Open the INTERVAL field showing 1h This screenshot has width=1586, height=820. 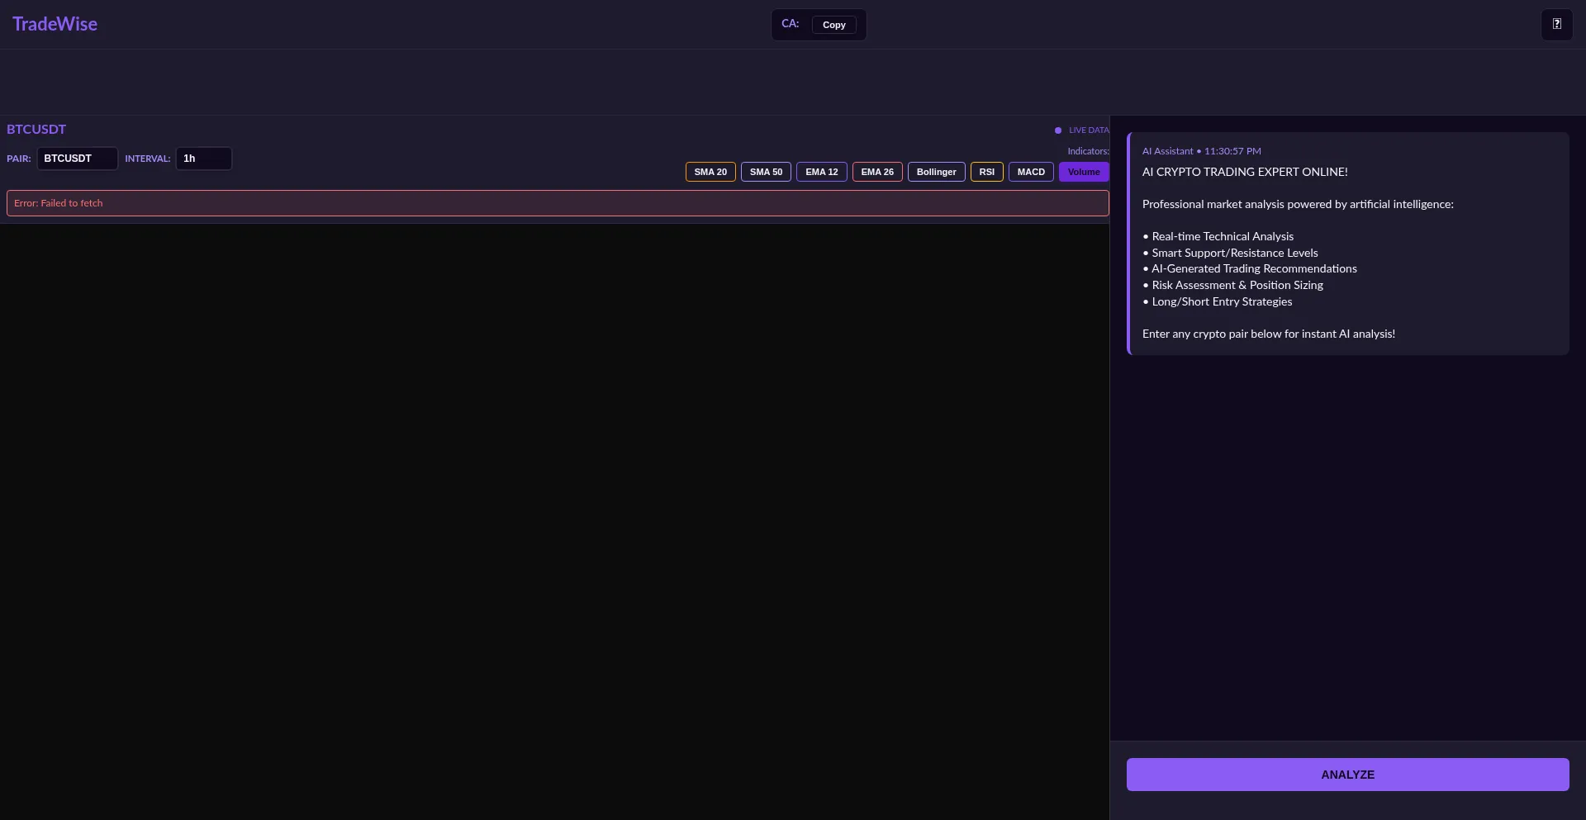(202, 159)
